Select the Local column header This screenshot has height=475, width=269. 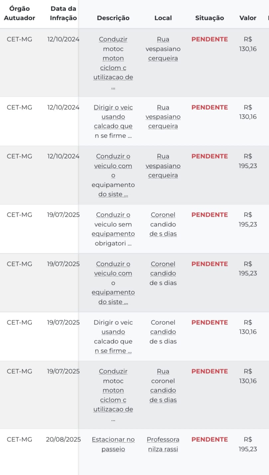[x=163, y=18]
